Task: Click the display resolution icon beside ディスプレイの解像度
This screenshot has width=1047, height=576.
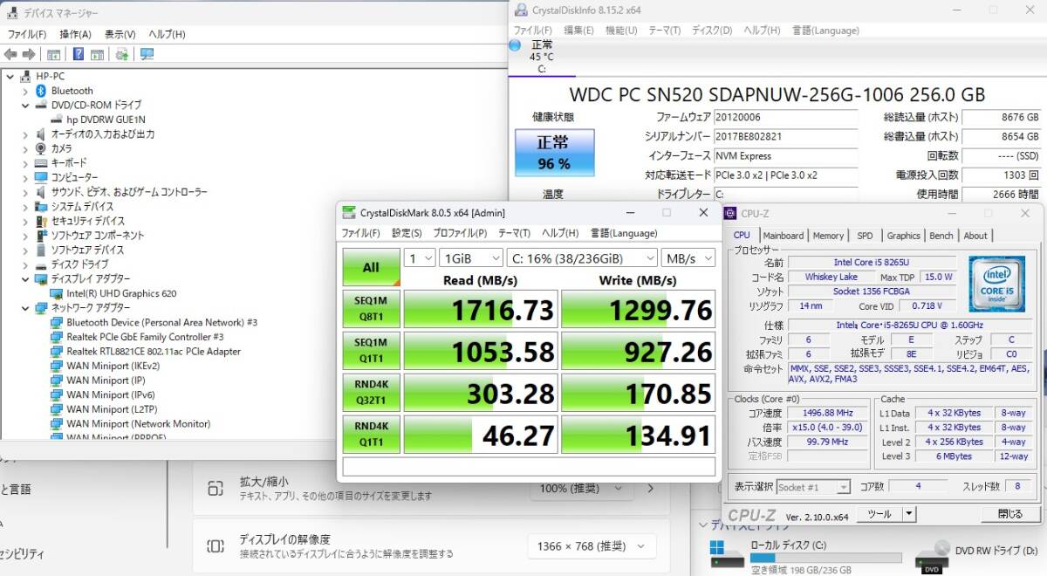Action: [215, 546]
